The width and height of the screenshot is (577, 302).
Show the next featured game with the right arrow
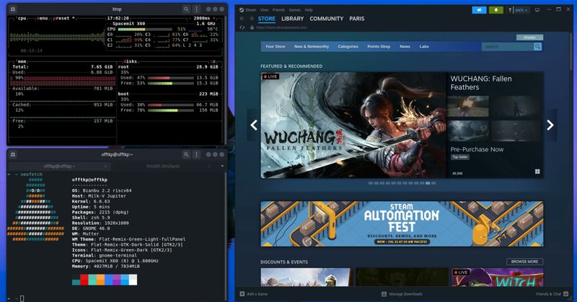pyautogui.click(x=550, y=125)
